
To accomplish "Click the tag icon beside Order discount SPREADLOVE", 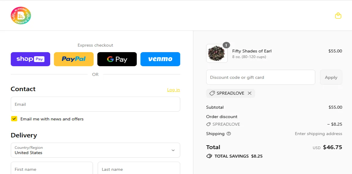I will (208, 124).
